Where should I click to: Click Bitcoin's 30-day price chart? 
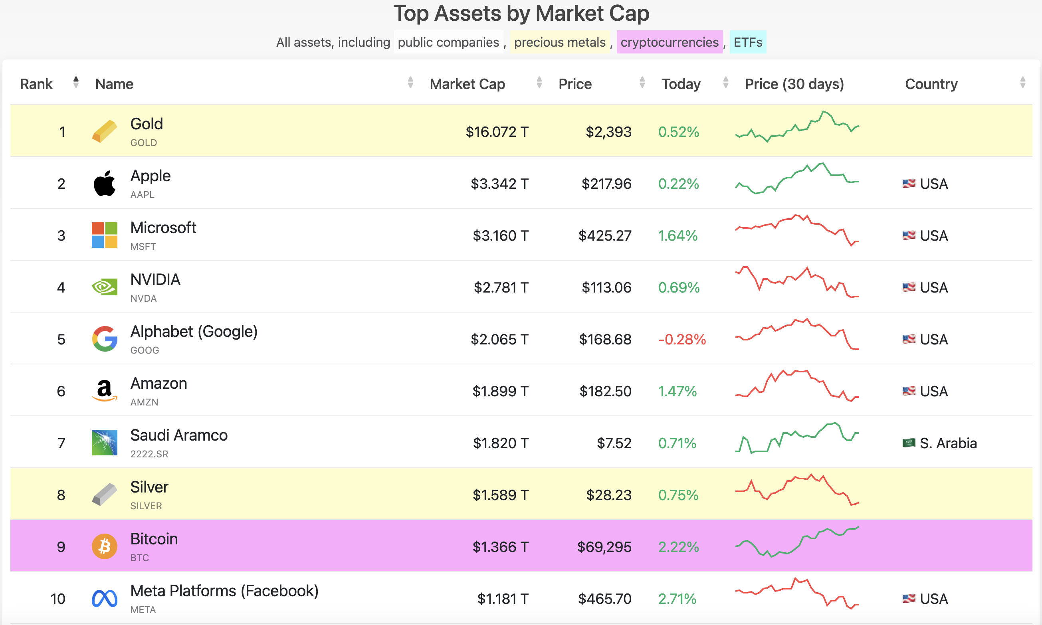tap(797, 542)
